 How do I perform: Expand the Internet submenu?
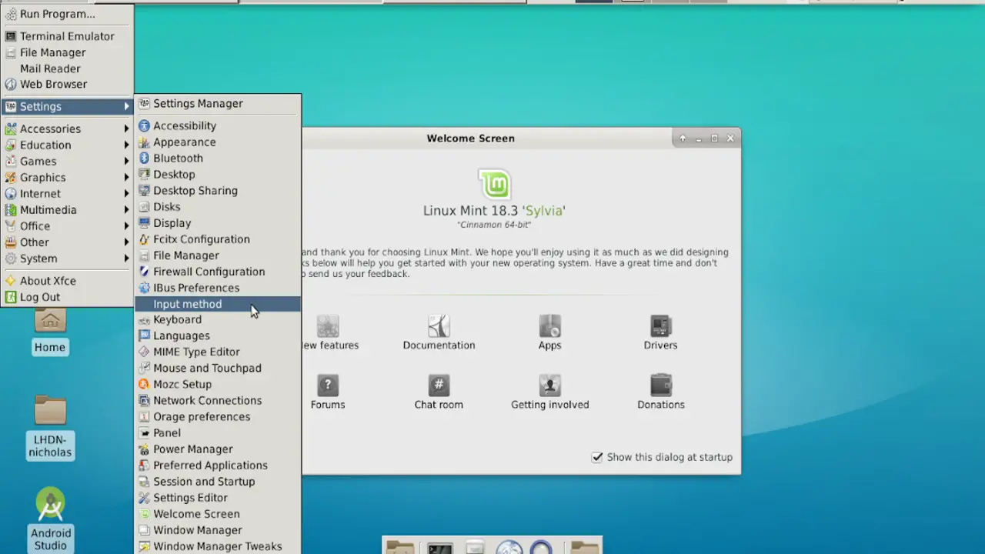click(67, 193)
